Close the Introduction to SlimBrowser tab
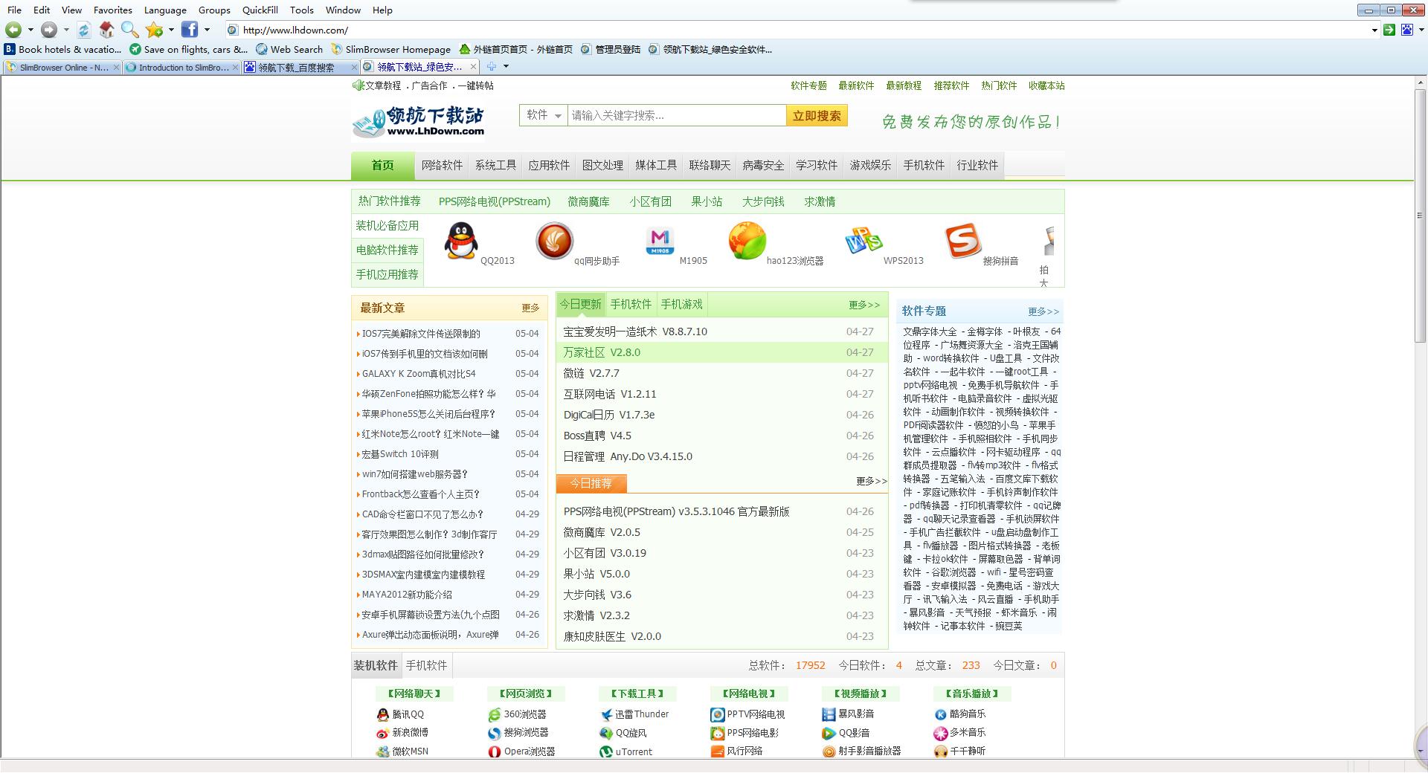 point(236,67)
